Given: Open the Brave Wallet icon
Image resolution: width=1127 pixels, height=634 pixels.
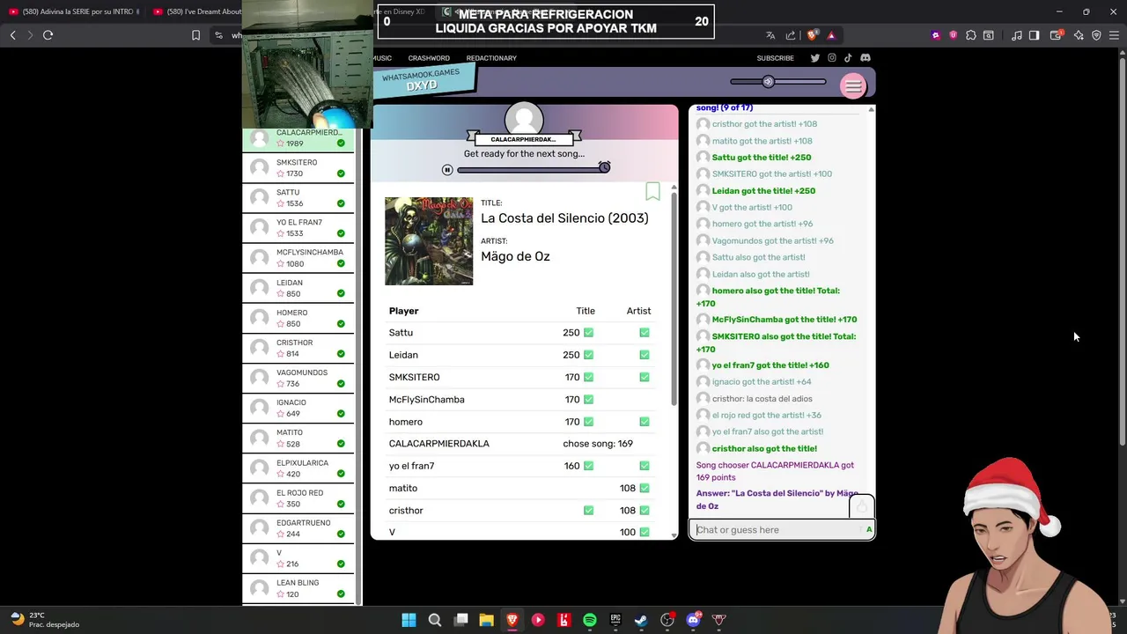Looking at the screenshot, I should pos(1057,35).
